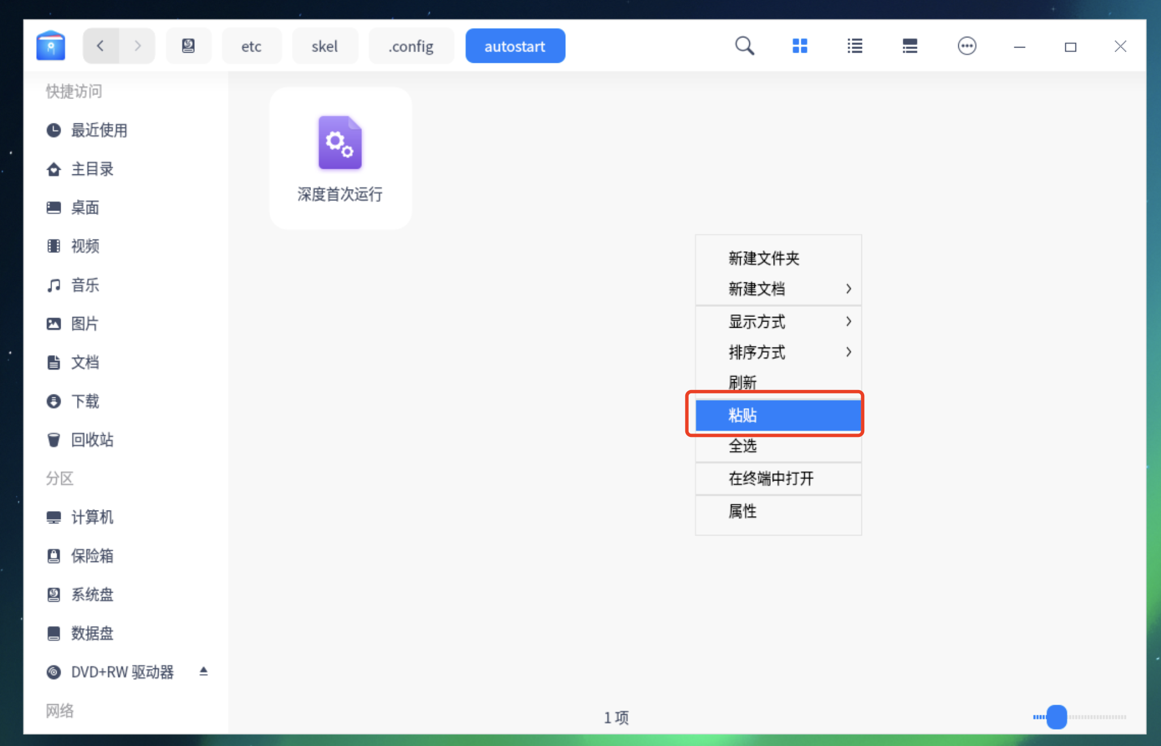Open the 音乐 folder in sidebar
This screenshot has width=1161, height=746.
tap(126, 285)
